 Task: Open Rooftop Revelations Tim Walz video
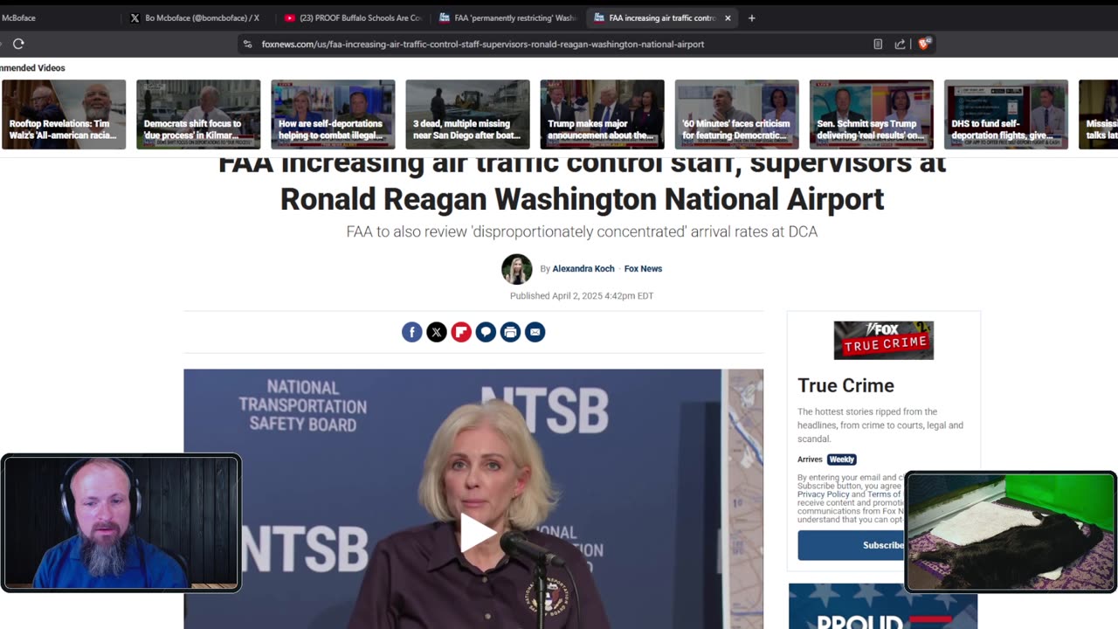64,114
